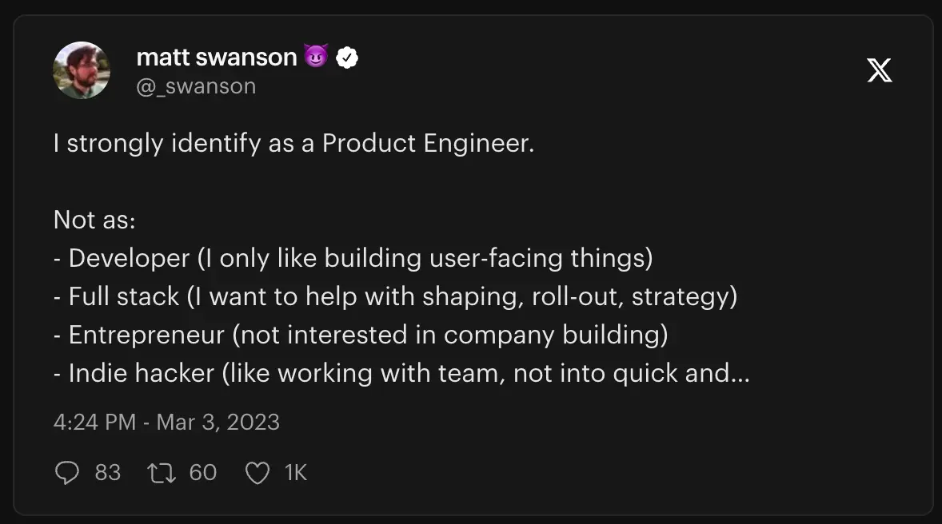The image size is (942, 524).
Task: Click the verified checkmark badge
Action: click(346, 58)
